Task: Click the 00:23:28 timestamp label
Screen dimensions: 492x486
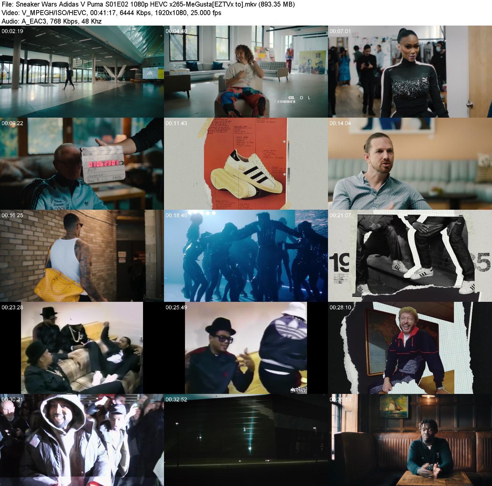Action: (12, 307)
